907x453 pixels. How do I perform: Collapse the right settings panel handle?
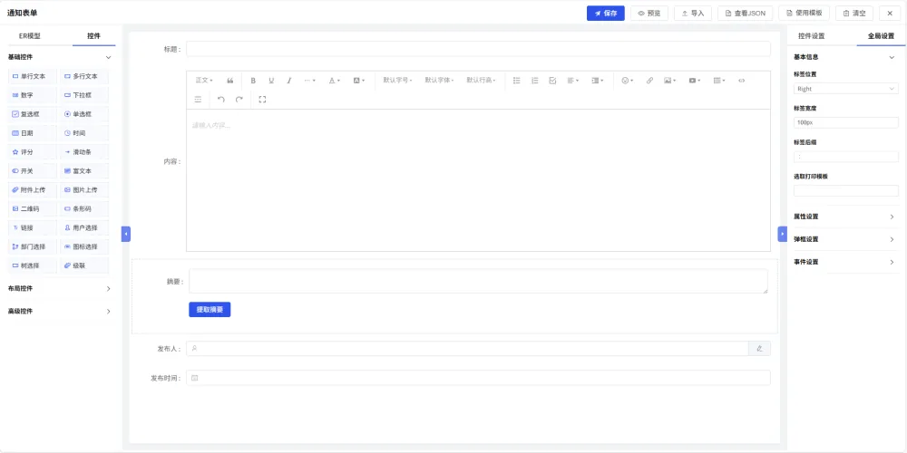point(782,234)
